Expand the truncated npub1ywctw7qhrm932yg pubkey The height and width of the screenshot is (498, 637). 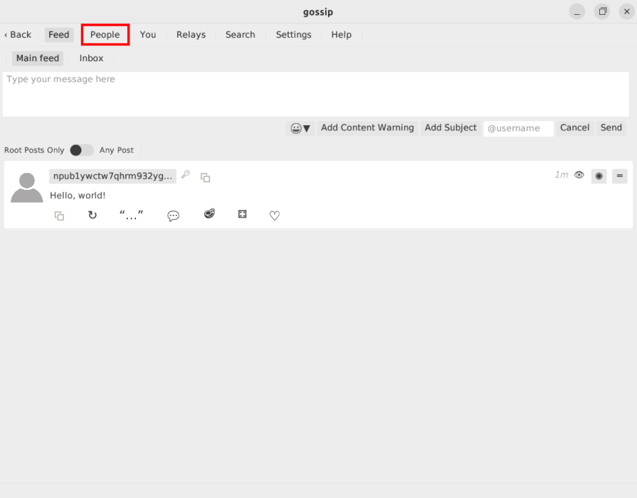click(x=112, y=176)
